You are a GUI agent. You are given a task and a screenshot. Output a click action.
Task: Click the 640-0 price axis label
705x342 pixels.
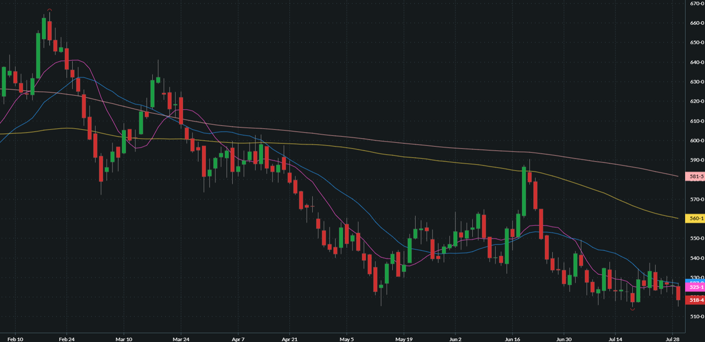pos(697,62)
